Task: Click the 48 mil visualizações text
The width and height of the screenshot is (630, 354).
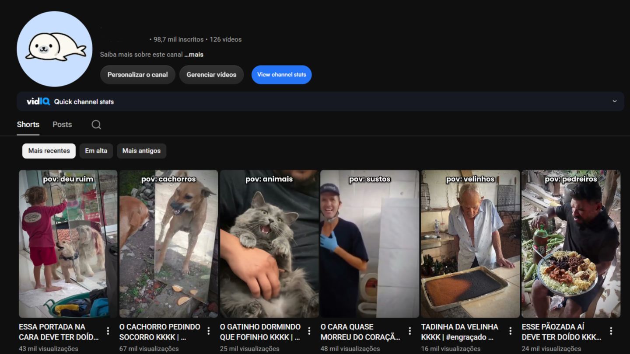Action: (x=350, y=349)
